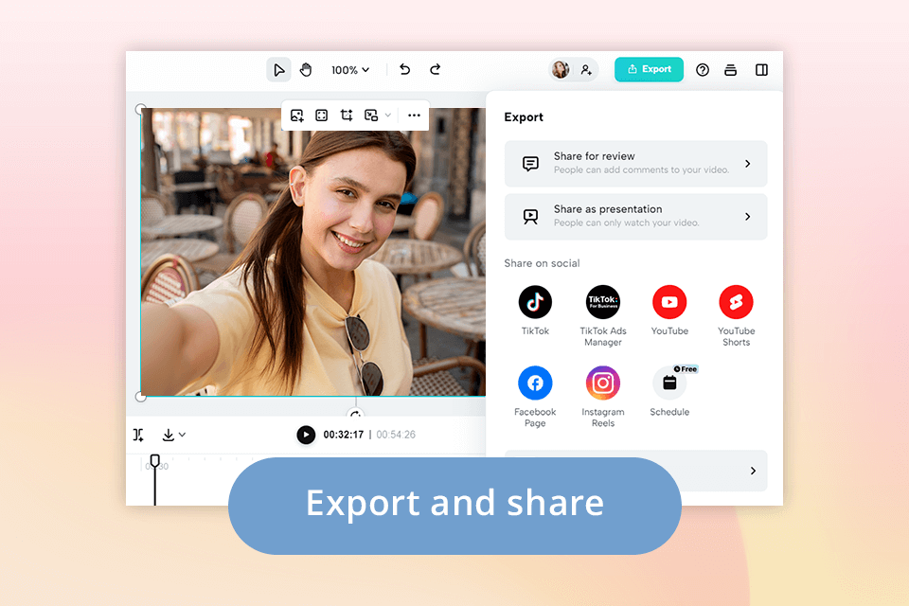
Task: Click the timeline playhead marker
Action: [154, 462]
